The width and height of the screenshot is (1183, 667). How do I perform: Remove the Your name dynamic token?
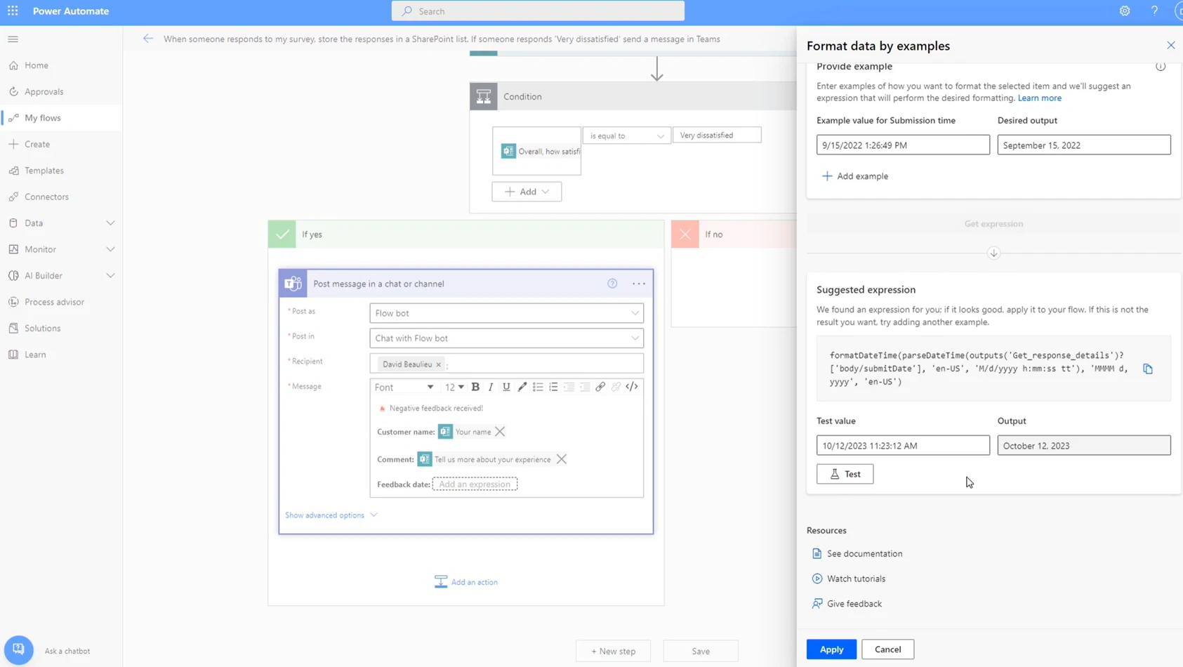pos(500,432)
